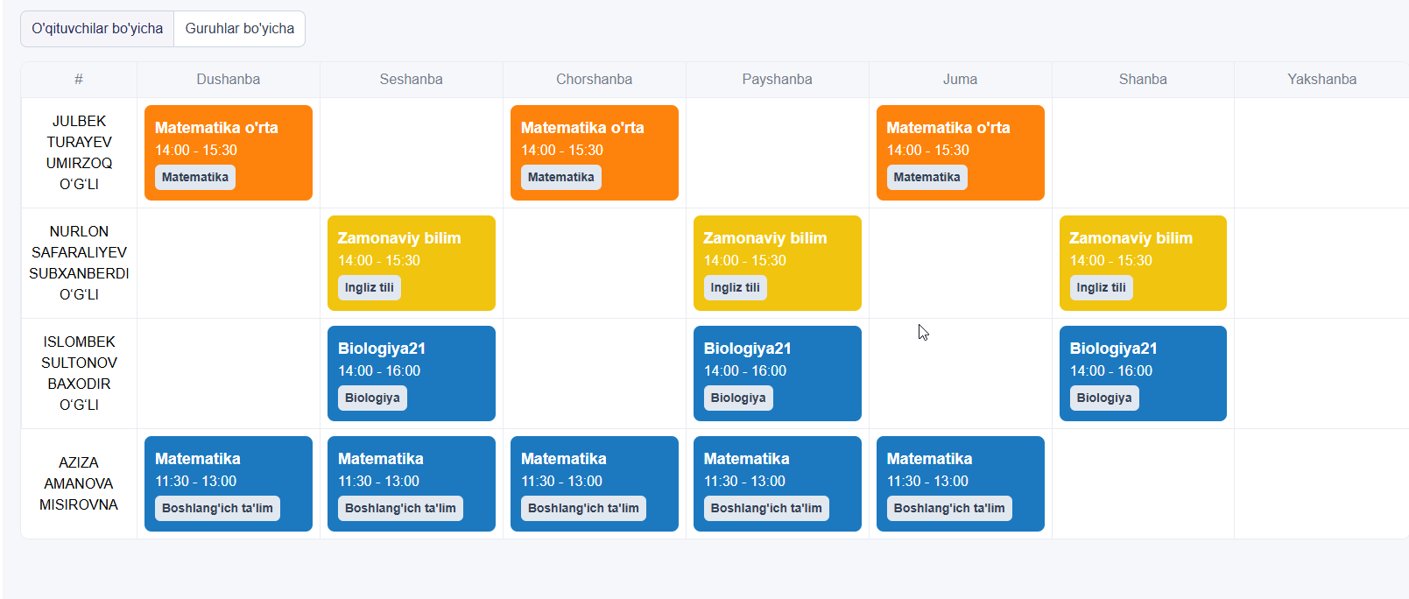Select teacher Julbek Turayev's row name
This screenshot has height=599, width=1409.
click(79, 152)
